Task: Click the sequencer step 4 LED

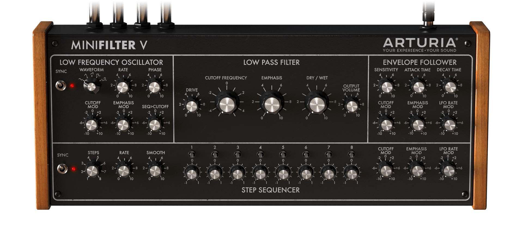Action: [x=260, y=154]
